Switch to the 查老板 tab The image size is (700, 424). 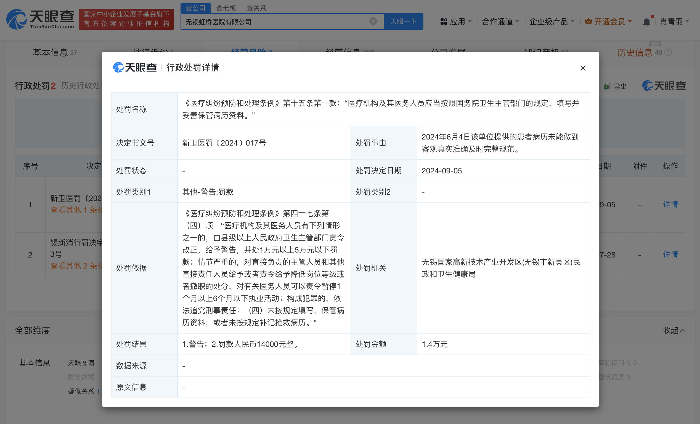pos(226,8)
